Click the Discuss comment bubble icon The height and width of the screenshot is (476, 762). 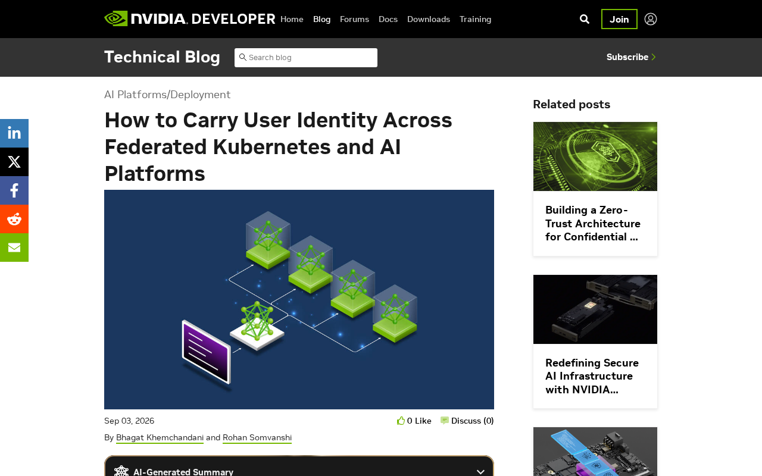pyautogui.click(x=445, y=421)
